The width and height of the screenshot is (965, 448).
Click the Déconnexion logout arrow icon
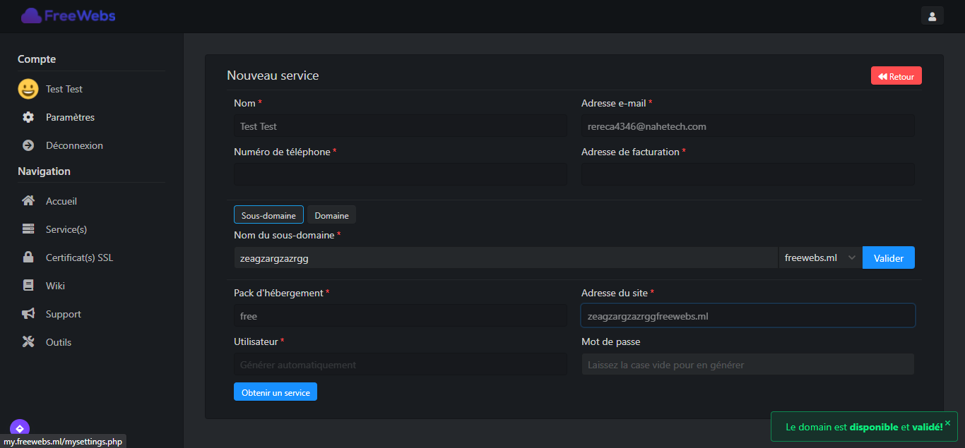click(x=28, y=145)
